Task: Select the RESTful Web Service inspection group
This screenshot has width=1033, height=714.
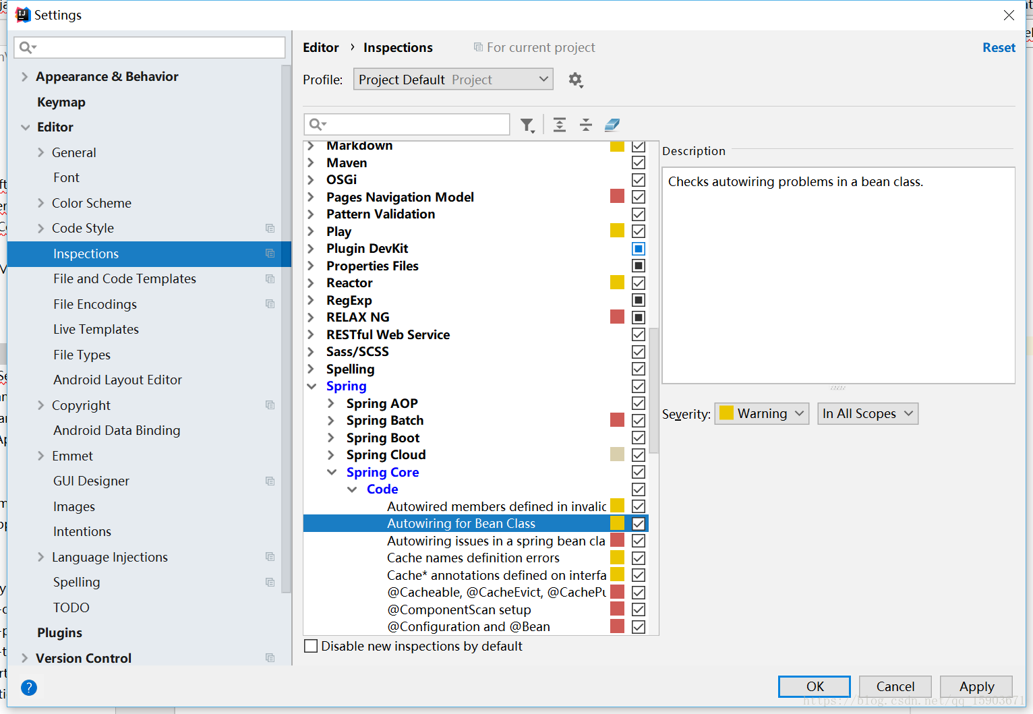Action: (388, 334)
